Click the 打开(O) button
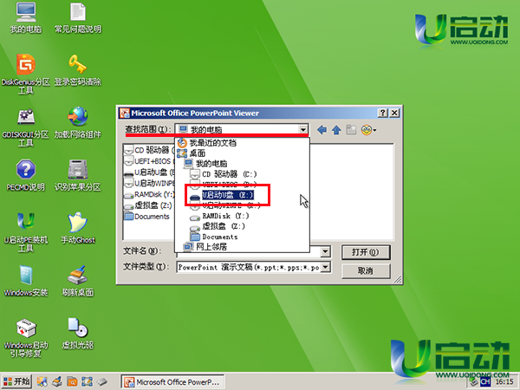Viewport: 520px width, 390px height. click(x=366, y=252)
